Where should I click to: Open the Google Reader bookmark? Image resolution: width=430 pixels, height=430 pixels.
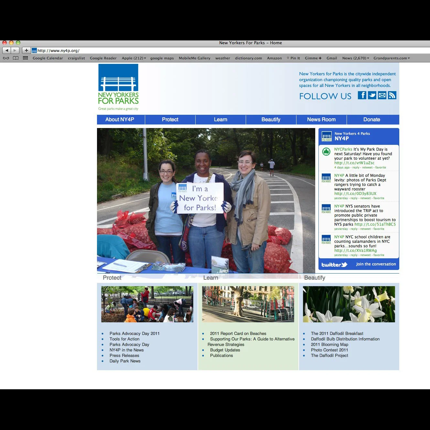pos(103,58)
